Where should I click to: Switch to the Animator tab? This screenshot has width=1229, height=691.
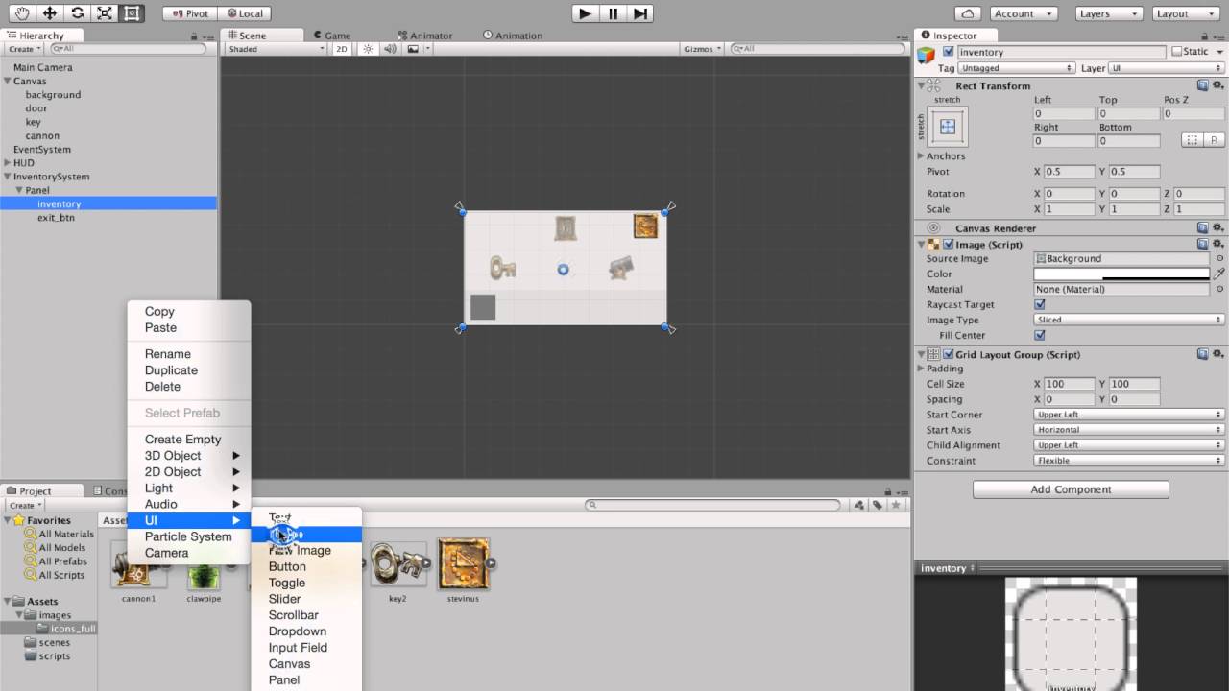coord(424,36)
